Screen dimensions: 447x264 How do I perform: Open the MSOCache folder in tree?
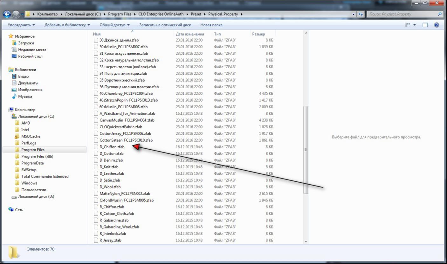pyautogui.click(x=31, y=136)
